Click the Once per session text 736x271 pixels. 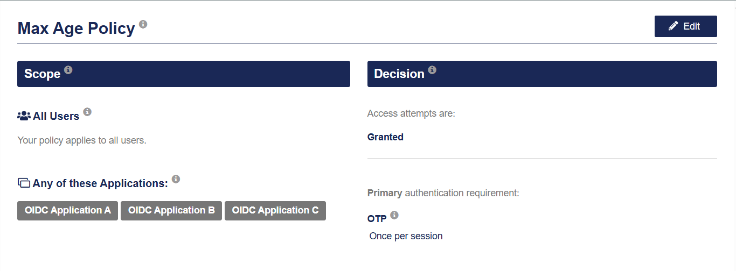coord(406,236)
